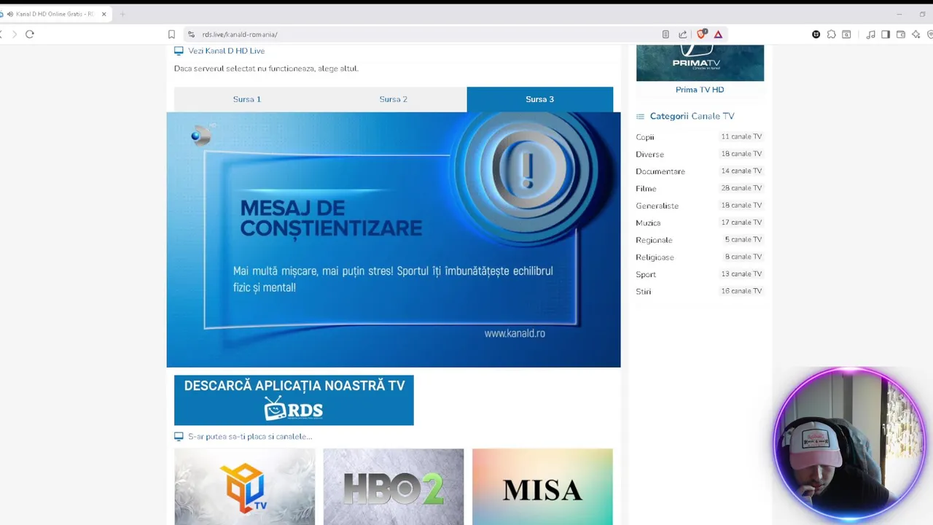933x525 pixels.
Task: Select the Sursa 2 tab
Action: coord(394,99)
